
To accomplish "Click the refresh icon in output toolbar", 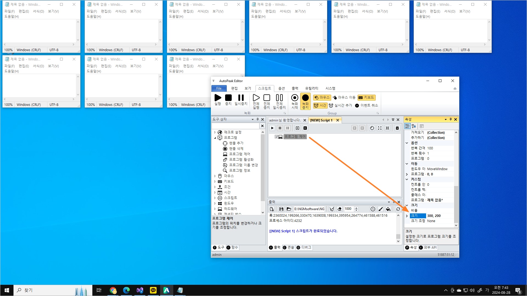I will tap(398, 209).
